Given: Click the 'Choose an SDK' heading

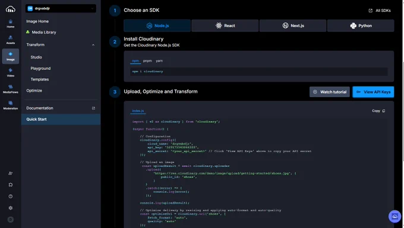Looking at the screenshot, I should click(141, 10).
